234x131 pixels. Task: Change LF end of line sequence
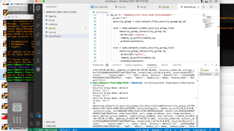pos(175,130)
